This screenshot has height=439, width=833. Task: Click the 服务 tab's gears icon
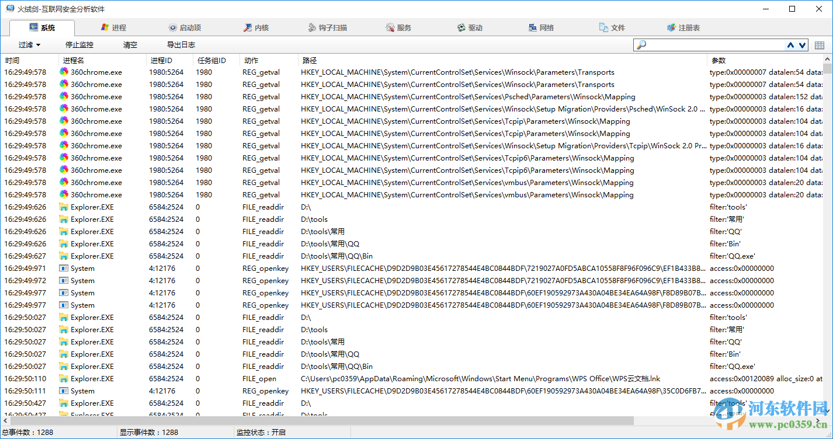[x=390, y=27]
